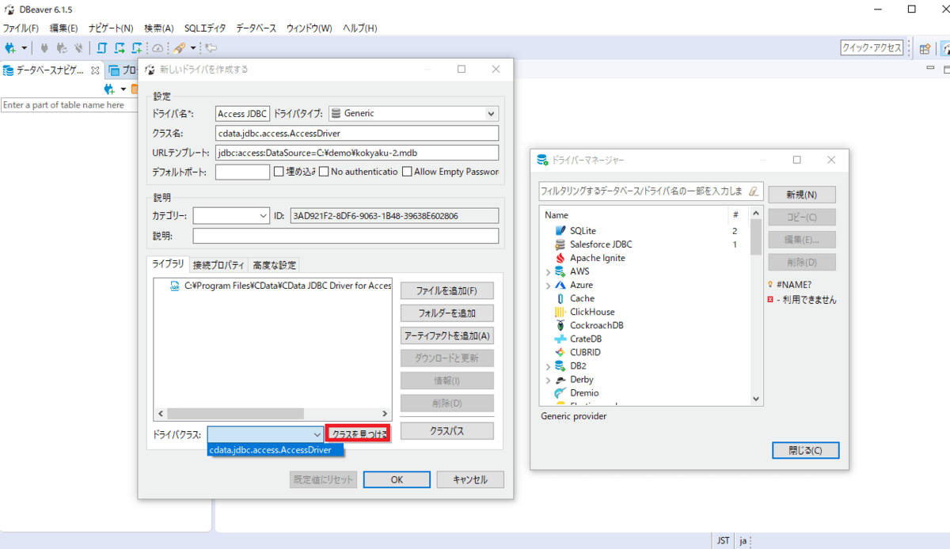Viewport: 950px width, 549px height.
Task: Click the back arrow icon in main toolbar
Action: [x=211, y=47]
